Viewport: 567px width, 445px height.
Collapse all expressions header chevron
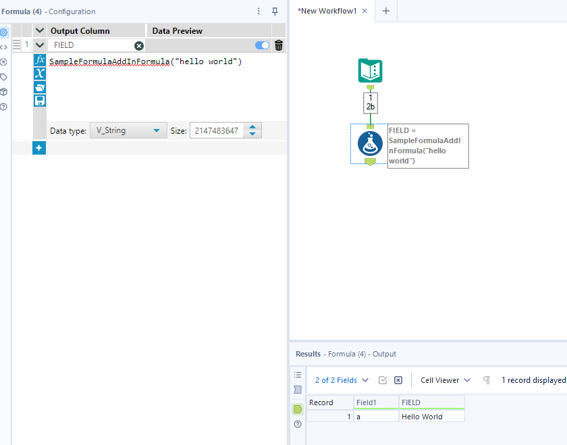coord(40,31)
